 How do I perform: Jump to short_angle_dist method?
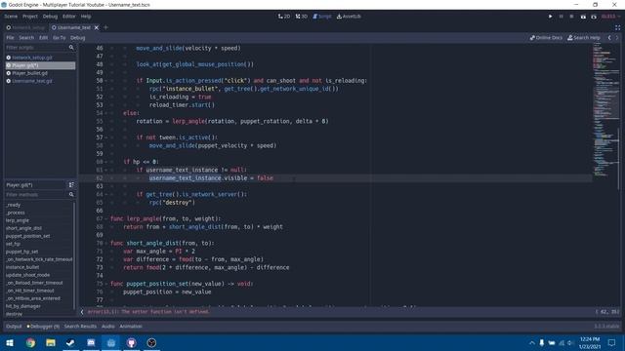tap(23, 228)
